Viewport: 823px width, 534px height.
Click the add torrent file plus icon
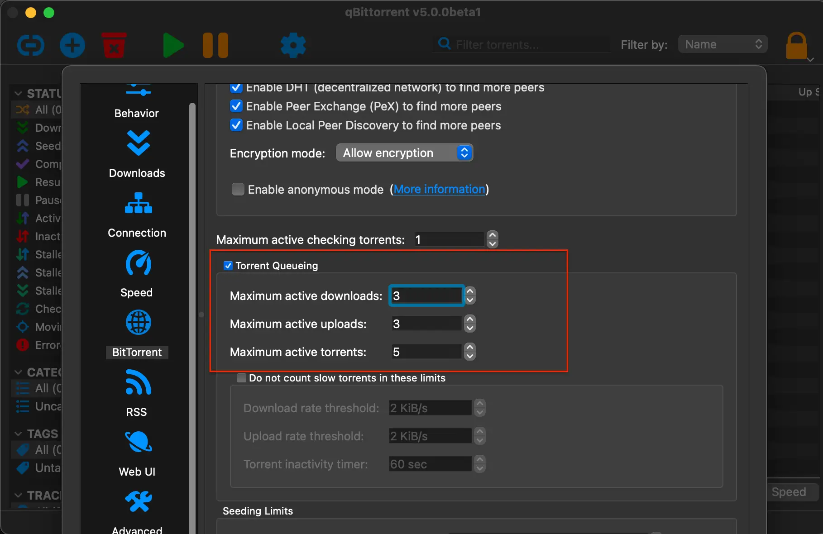click(x=72, y=45)
